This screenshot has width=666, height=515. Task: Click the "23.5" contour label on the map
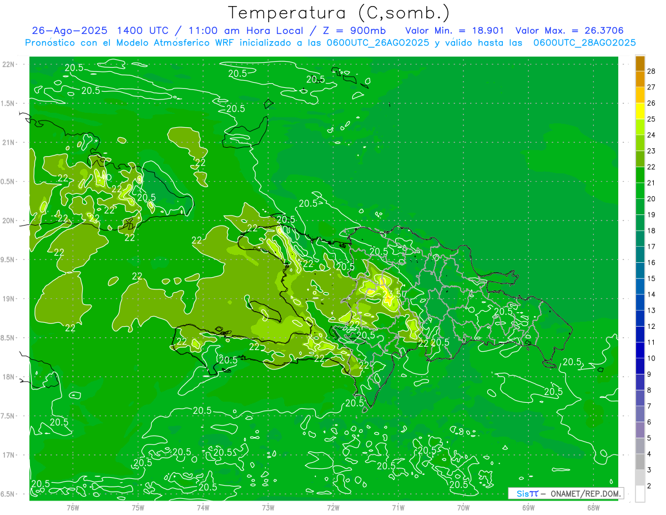(x=392, y=293)
